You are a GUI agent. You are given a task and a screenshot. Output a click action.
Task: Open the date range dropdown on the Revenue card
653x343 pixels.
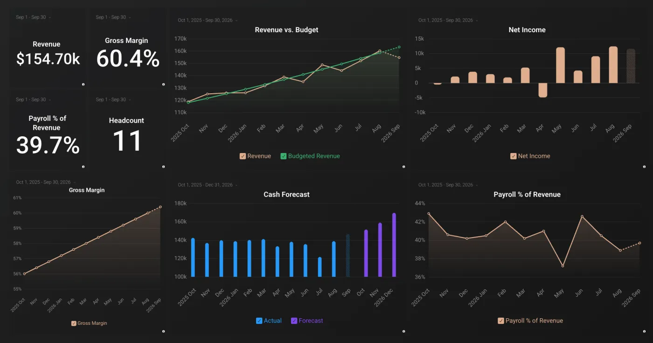(33, 17)
